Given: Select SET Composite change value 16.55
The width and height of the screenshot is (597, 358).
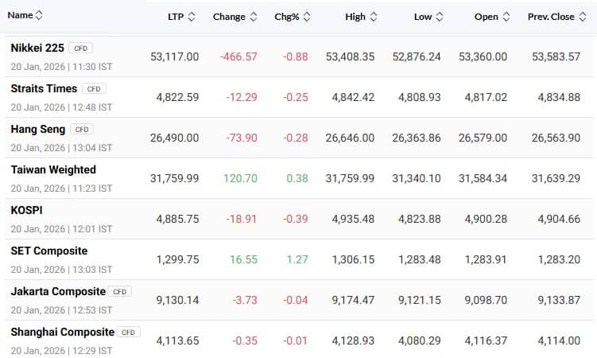Looking at the screenshot, I should click(244, 259).
